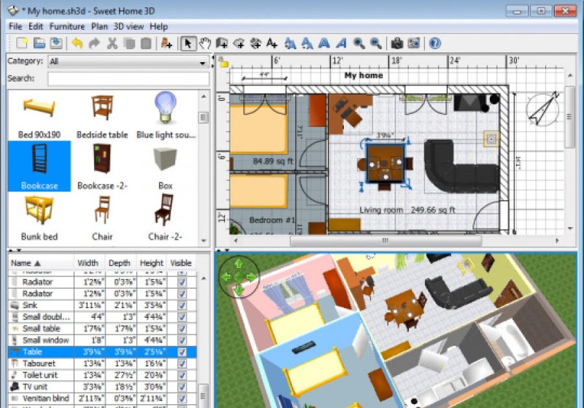The image size is (584, 408).
Task: Toggle visibility checkbox for Small doubl... row
Action: [x=182, y=317]
